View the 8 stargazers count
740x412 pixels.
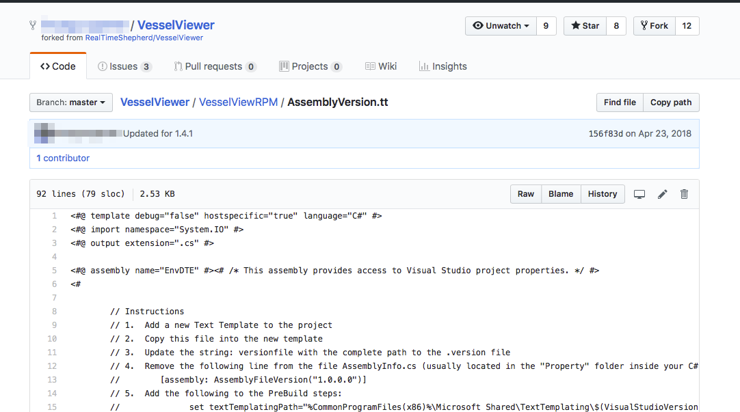tap(616, 26)
